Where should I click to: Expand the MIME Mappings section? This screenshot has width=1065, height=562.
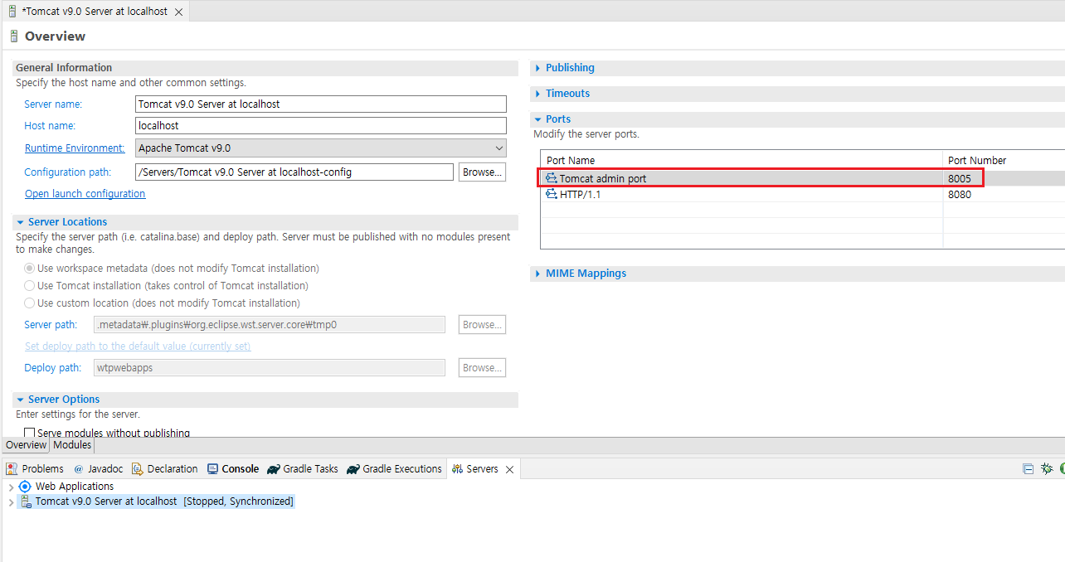tap(537, 274)
